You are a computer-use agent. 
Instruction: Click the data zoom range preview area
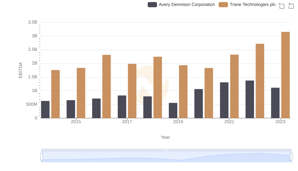pos(166,157)
